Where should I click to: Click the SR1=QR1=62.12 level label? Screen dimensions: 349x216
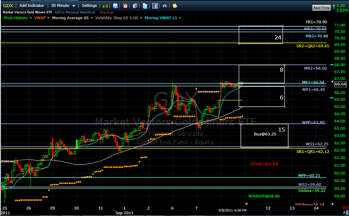[x=313, y=152]
